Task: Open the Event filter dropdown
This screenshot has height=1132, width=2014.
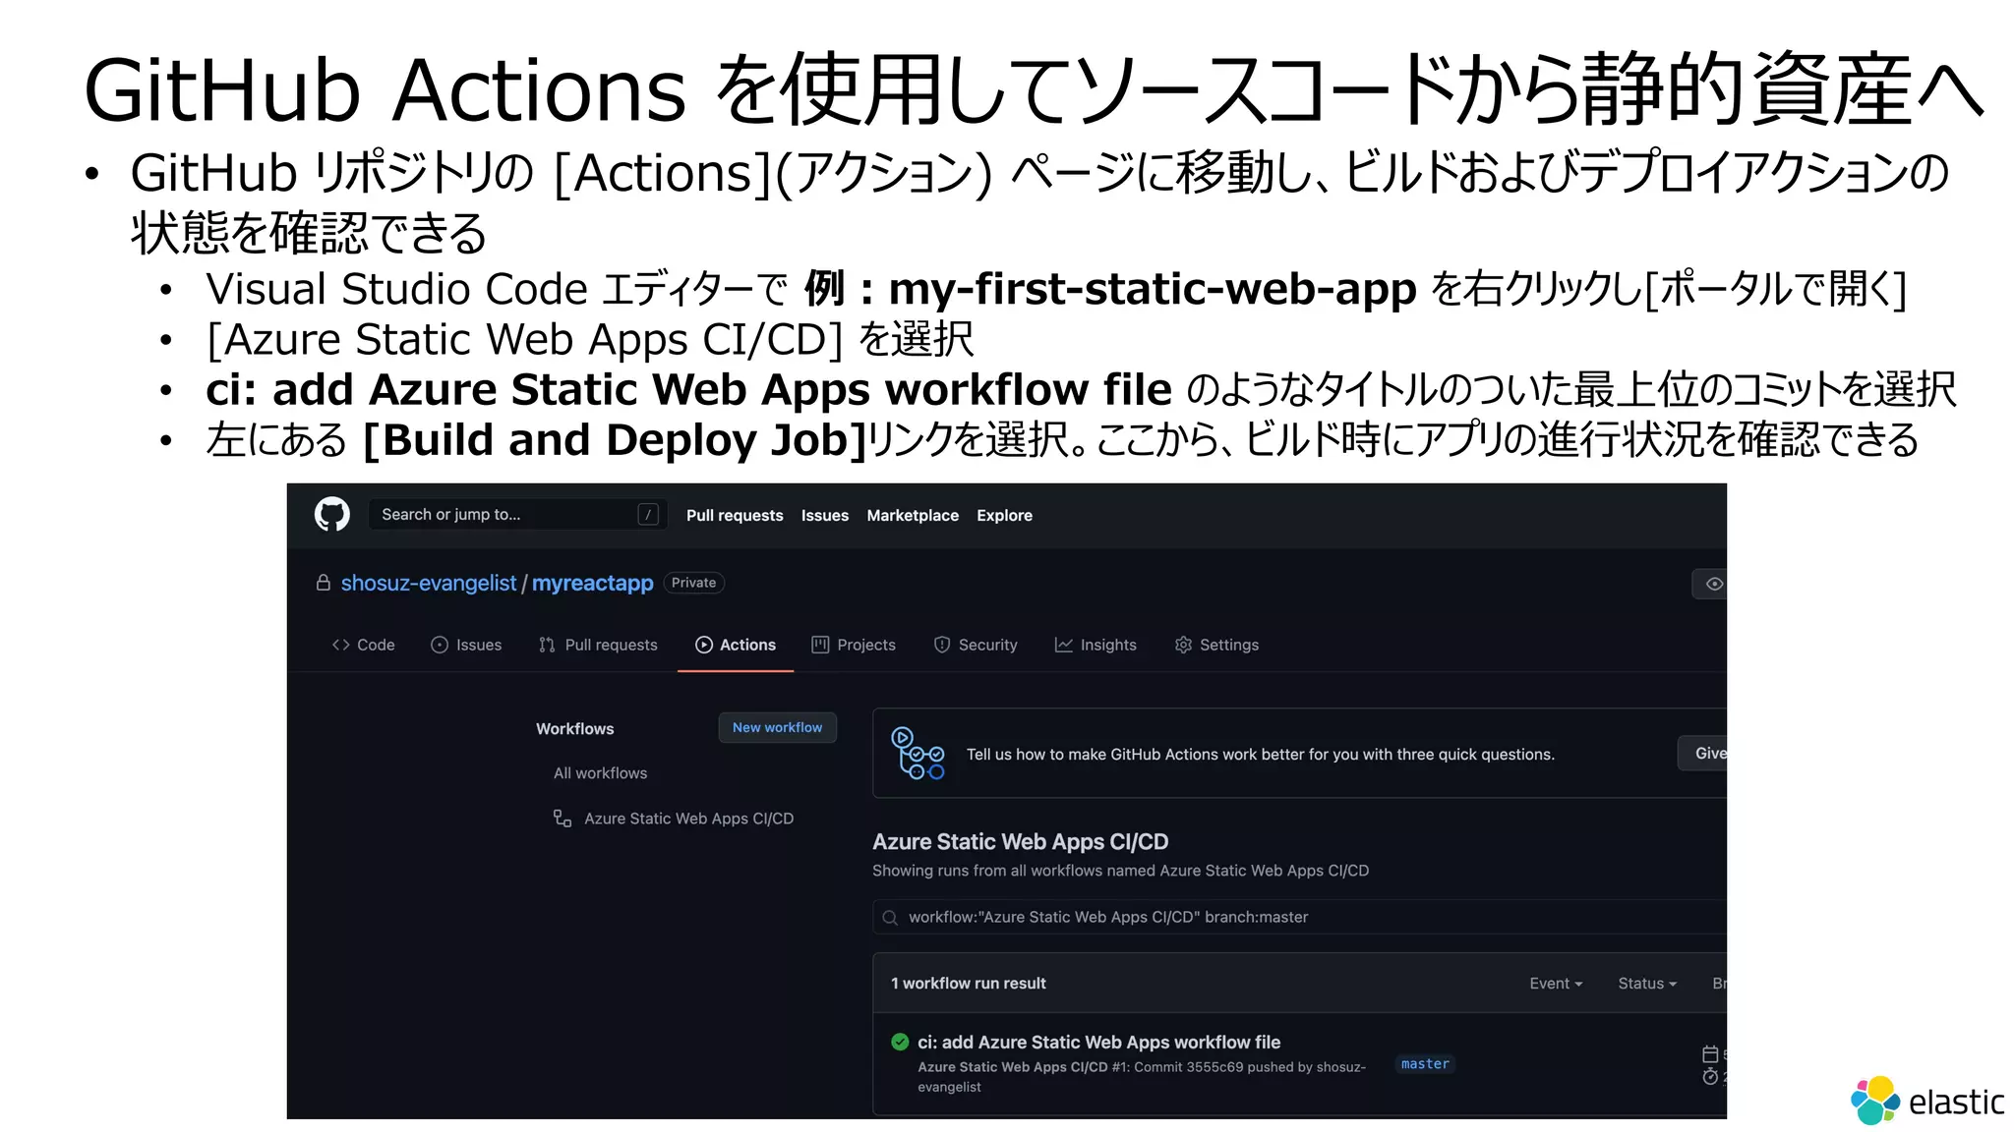Action: 1556,983
